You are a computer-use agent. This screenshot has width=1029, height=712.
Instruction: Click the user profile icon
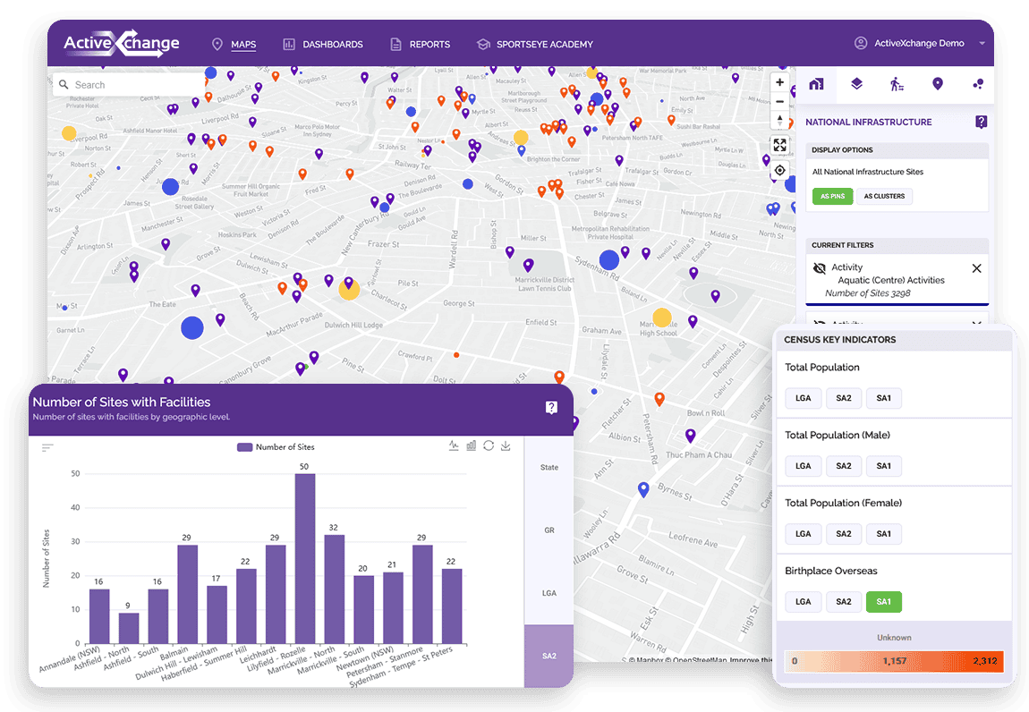[861, 43]
